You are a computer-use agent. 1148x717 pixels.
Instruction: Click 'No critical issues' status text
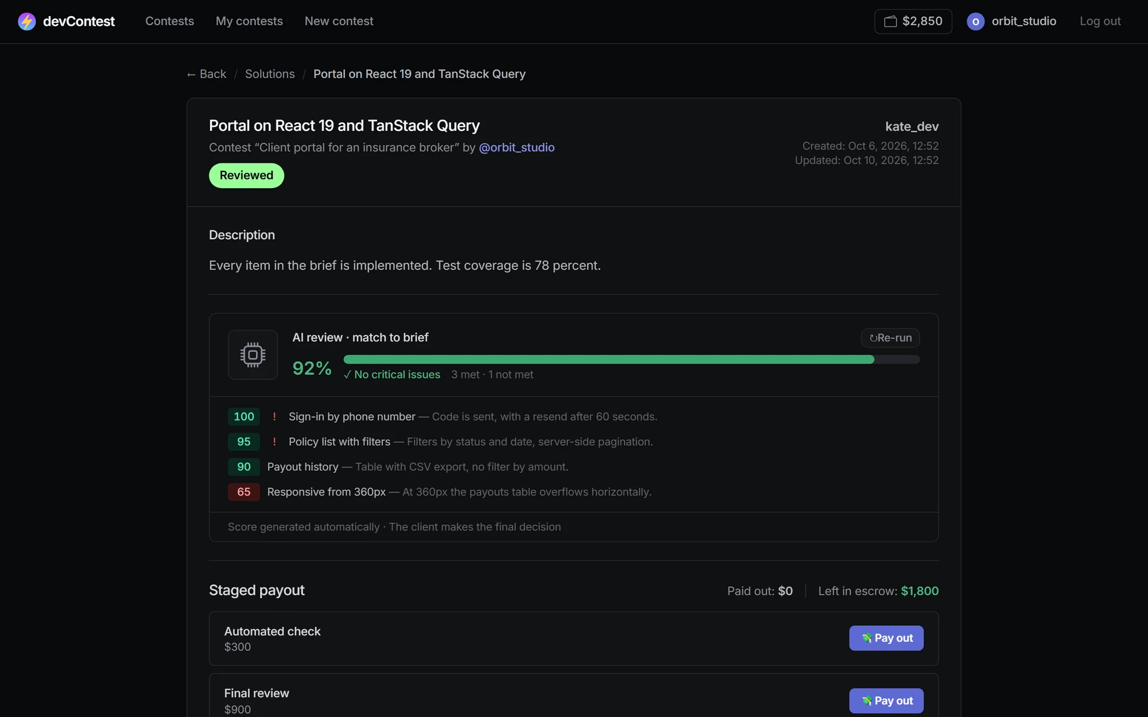pos(391,375)
